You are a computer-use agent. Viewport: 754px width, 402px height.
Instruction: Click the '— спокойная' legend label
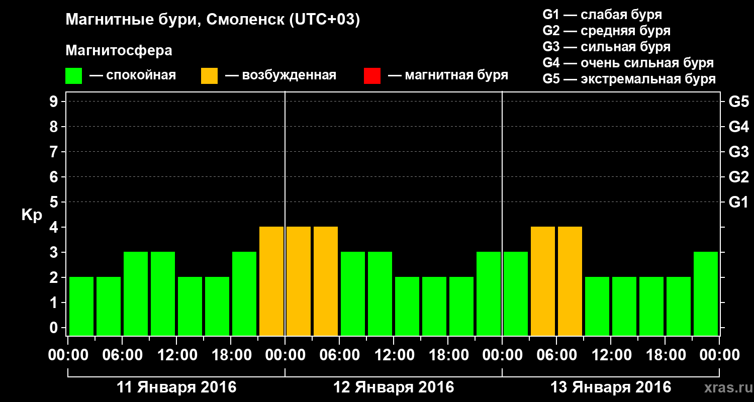(133, 76)
